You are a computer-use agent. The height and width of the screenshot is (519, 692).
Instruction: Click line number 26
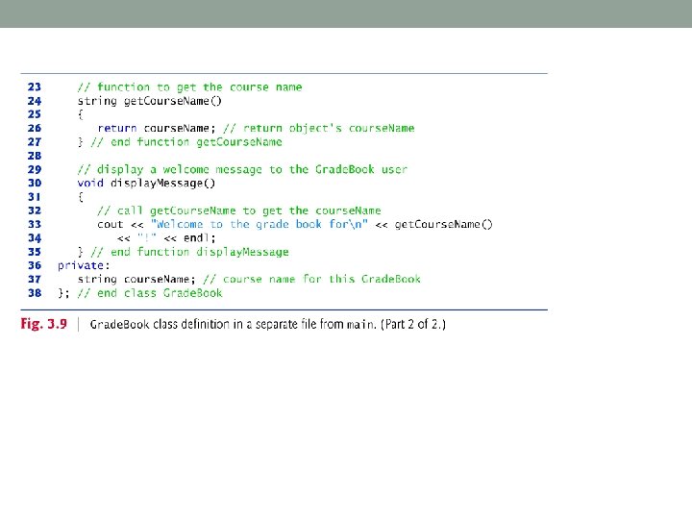(34, 129)
